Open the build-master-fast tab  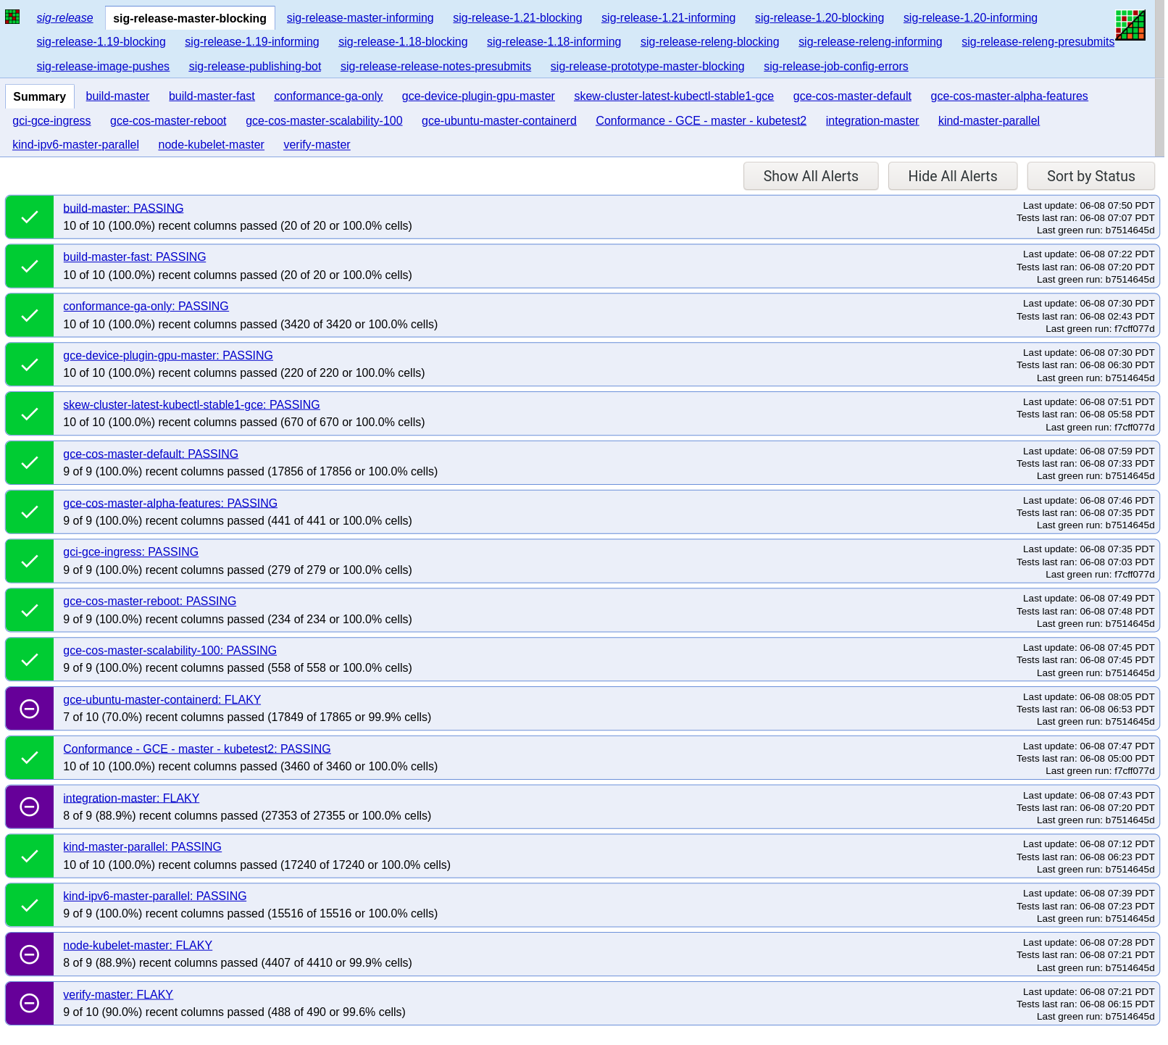coord(212,96)
